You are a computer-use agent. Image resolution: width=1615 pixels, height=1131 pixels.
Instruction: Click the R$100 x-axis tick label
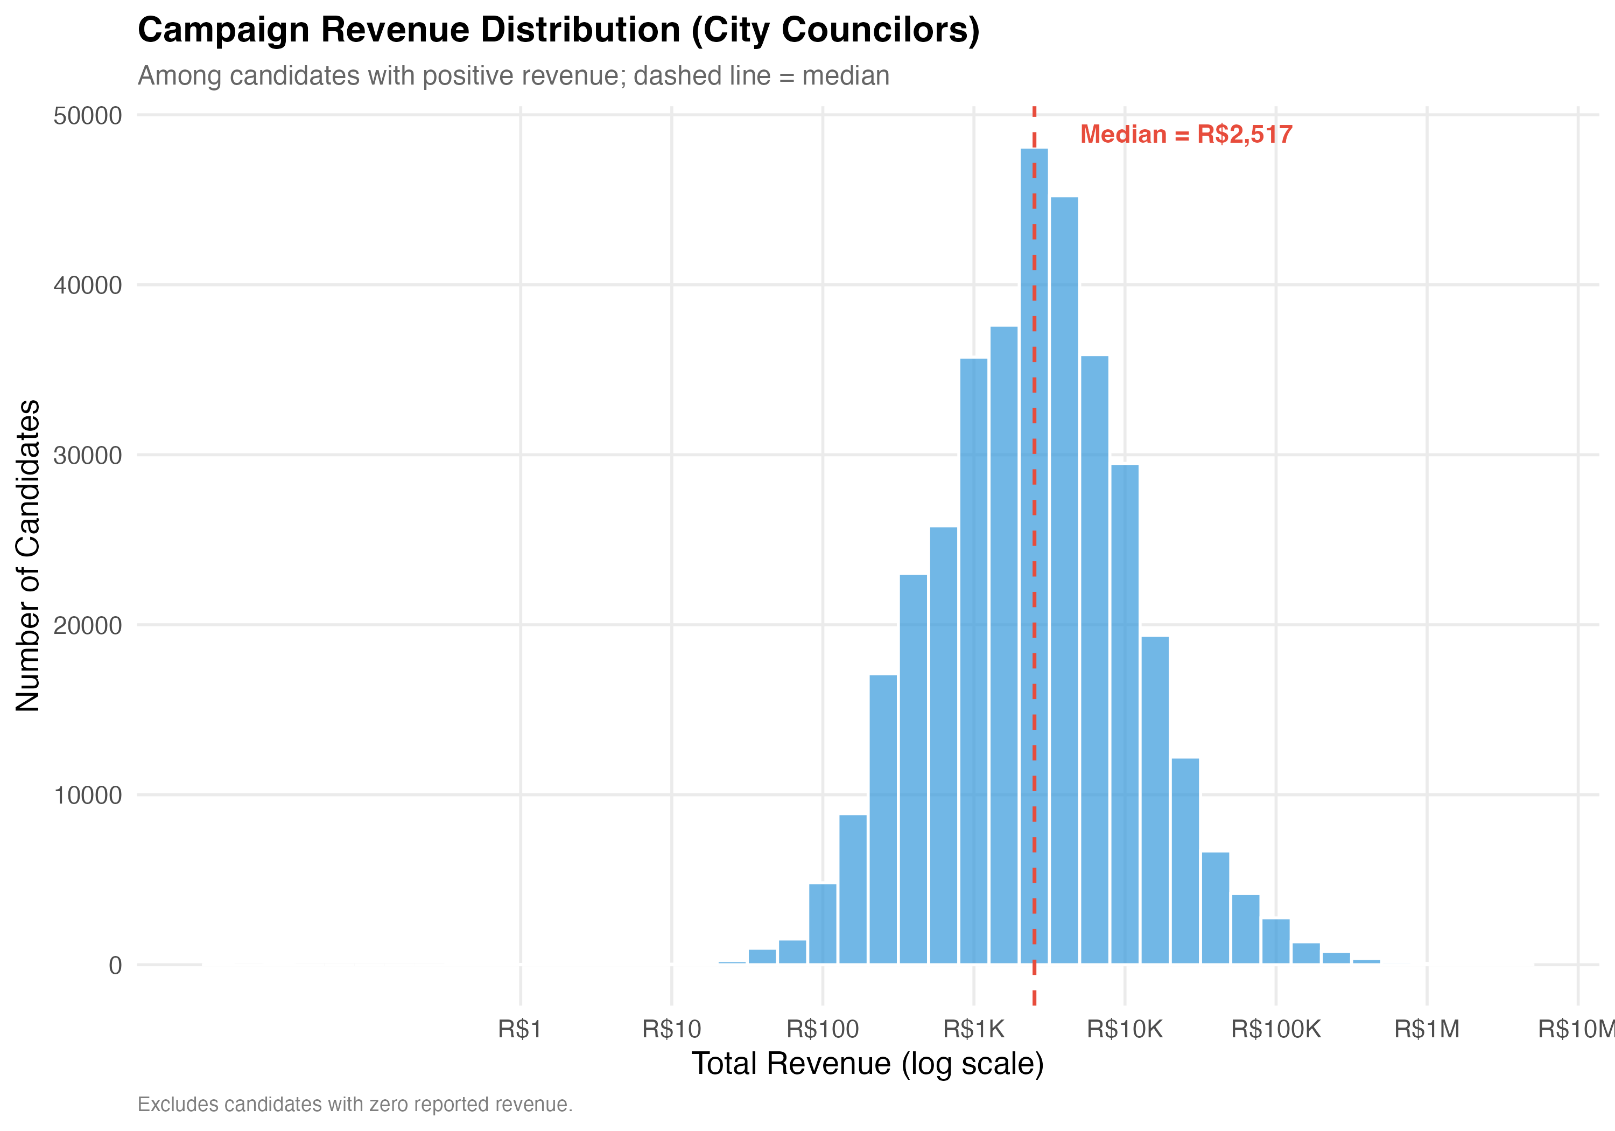tap(822, 1029)
